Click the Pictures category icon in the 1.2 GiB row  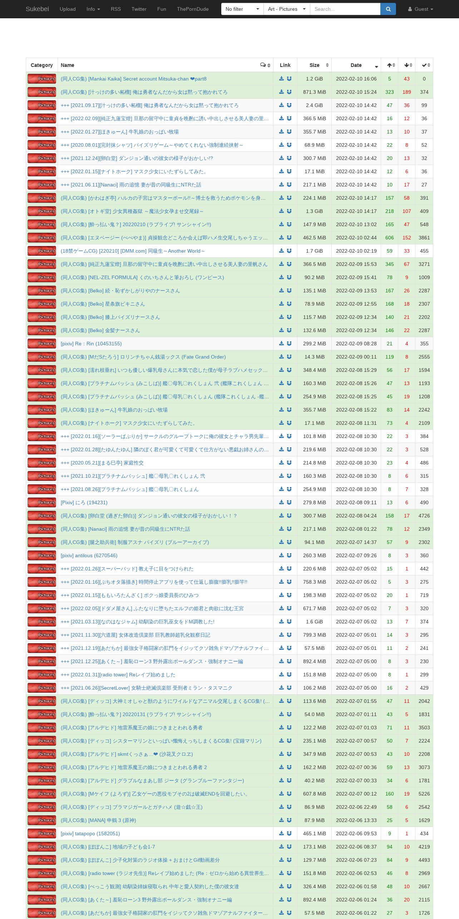click(x=42, y=79)
